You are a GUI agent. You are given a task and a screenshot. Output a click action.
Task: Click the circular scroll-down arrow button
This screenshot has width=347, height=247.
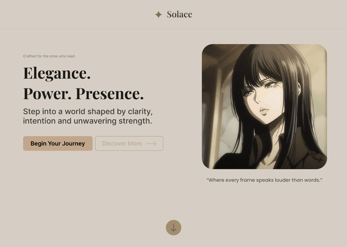(x=173, y=227)
